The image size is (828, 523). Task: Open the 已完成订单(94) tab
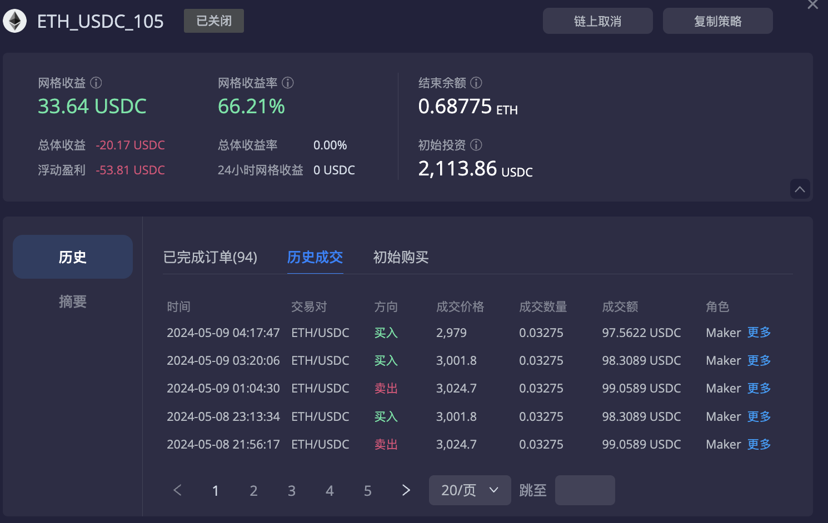tap(210, 257)
